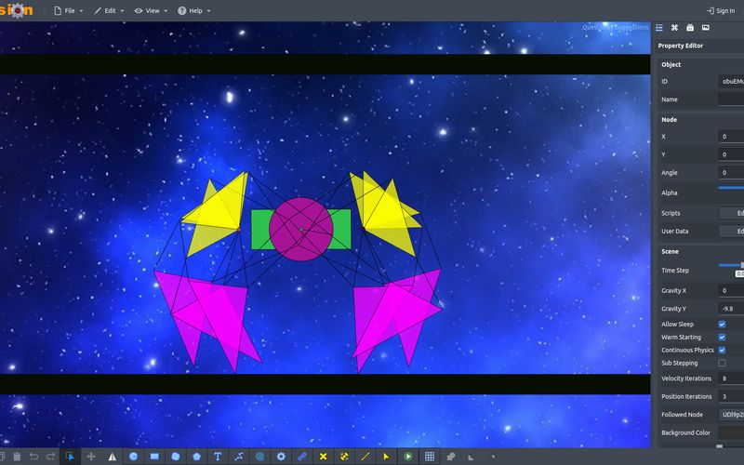Click the Node X value field

[x=731, y=136]
